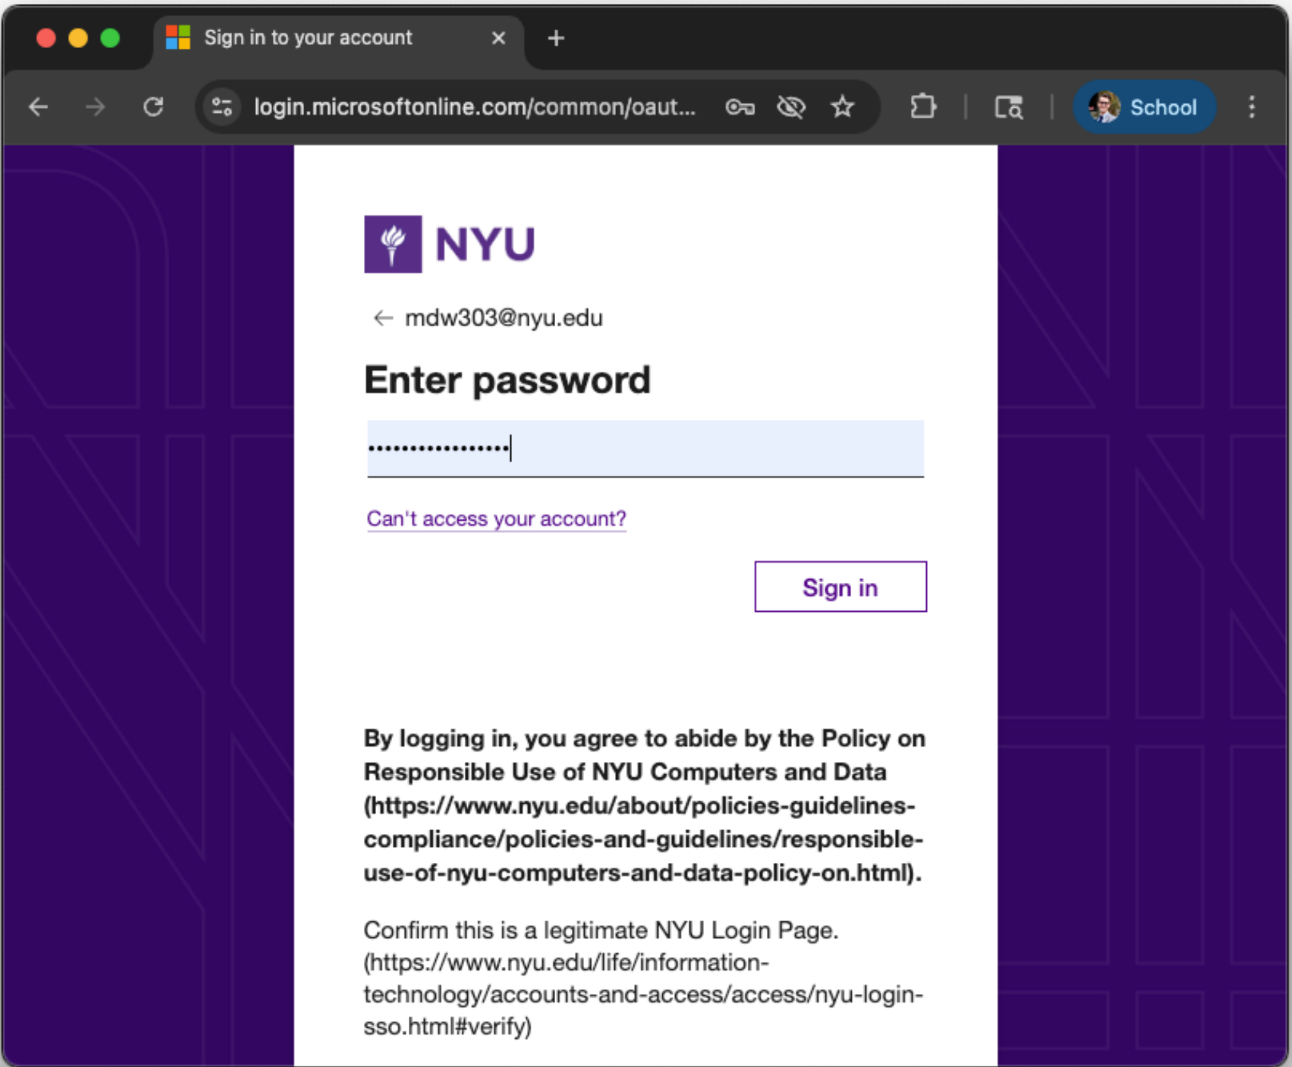Bookmark this page with the star

(843, 107)
